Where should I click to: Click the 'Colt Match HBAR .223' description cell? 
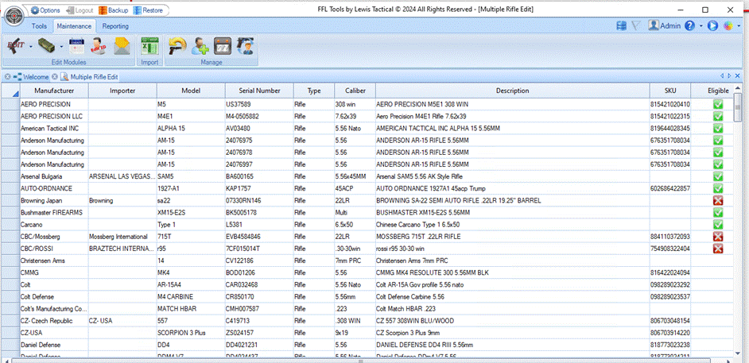coord(513,309)
